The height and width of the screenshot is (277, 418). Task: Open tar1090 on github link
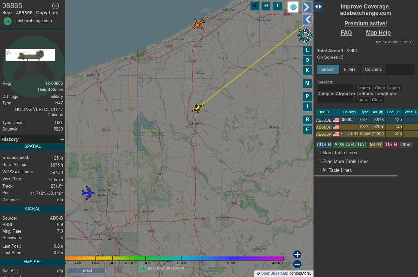point(395,42)
